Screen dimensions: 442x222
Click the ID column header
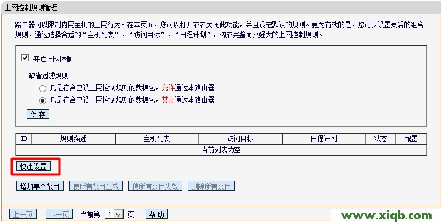coord(24,139)
